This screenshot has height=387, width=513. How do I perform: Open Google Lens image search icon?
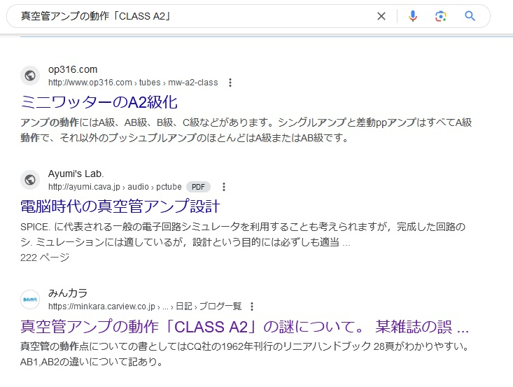[441, 16]
